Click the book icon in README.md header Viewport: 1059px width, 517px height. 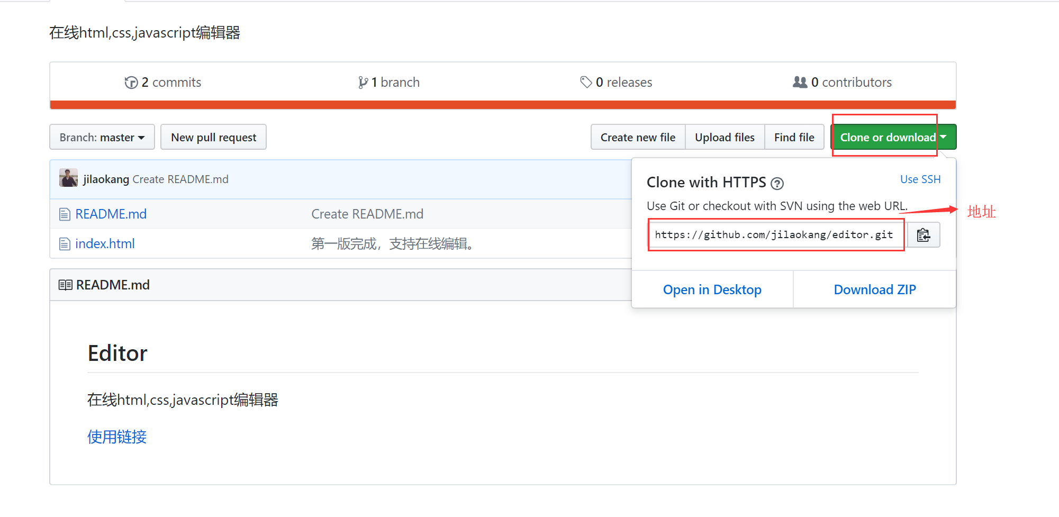click(65, 285)
